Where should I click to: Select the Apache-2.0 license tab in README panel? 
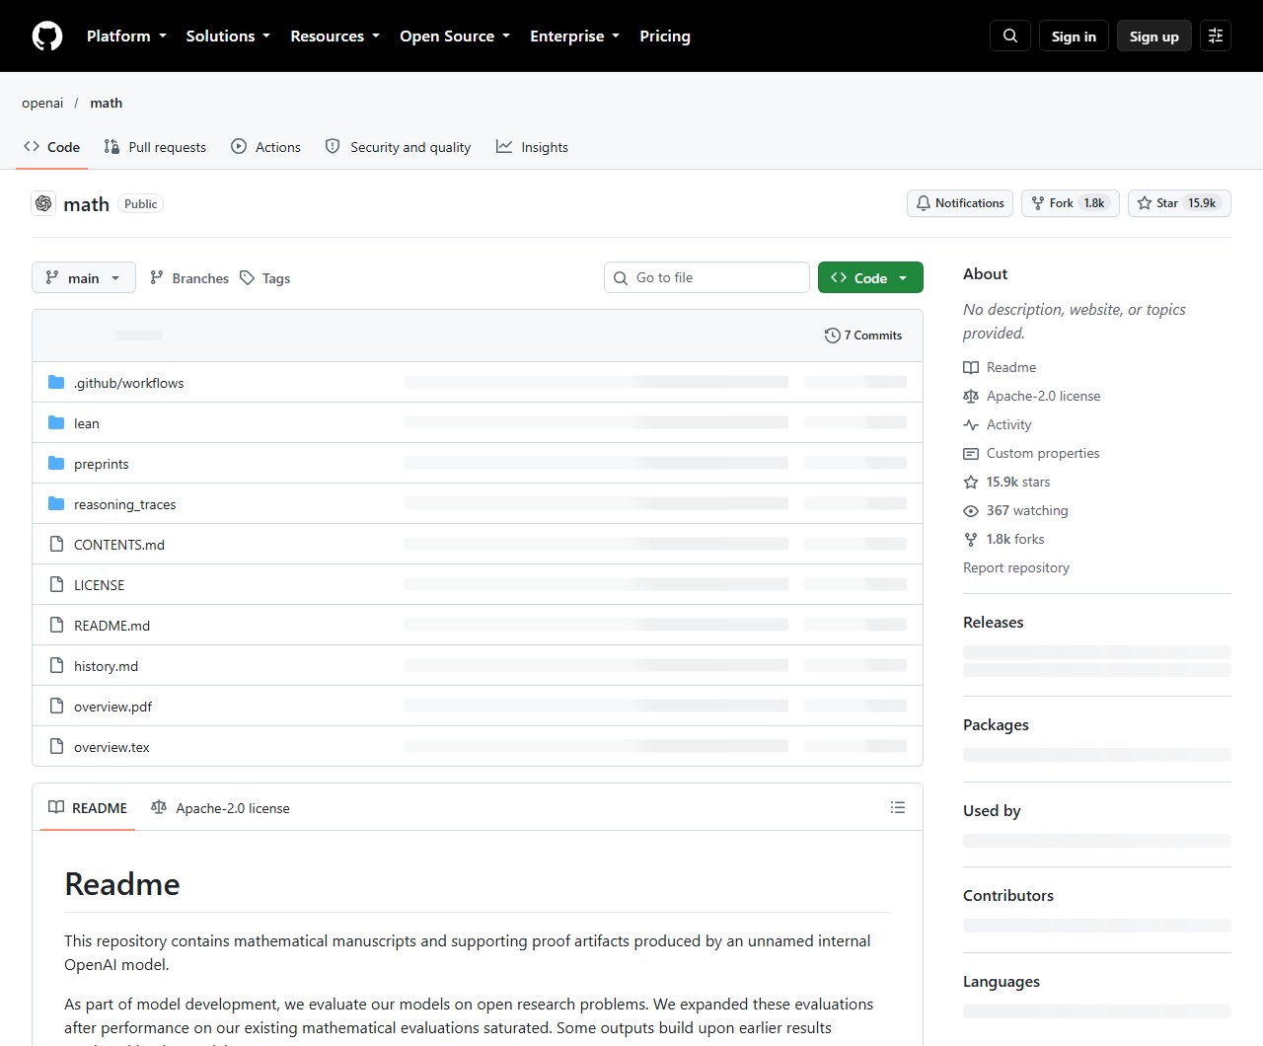(x=220, y=808)
